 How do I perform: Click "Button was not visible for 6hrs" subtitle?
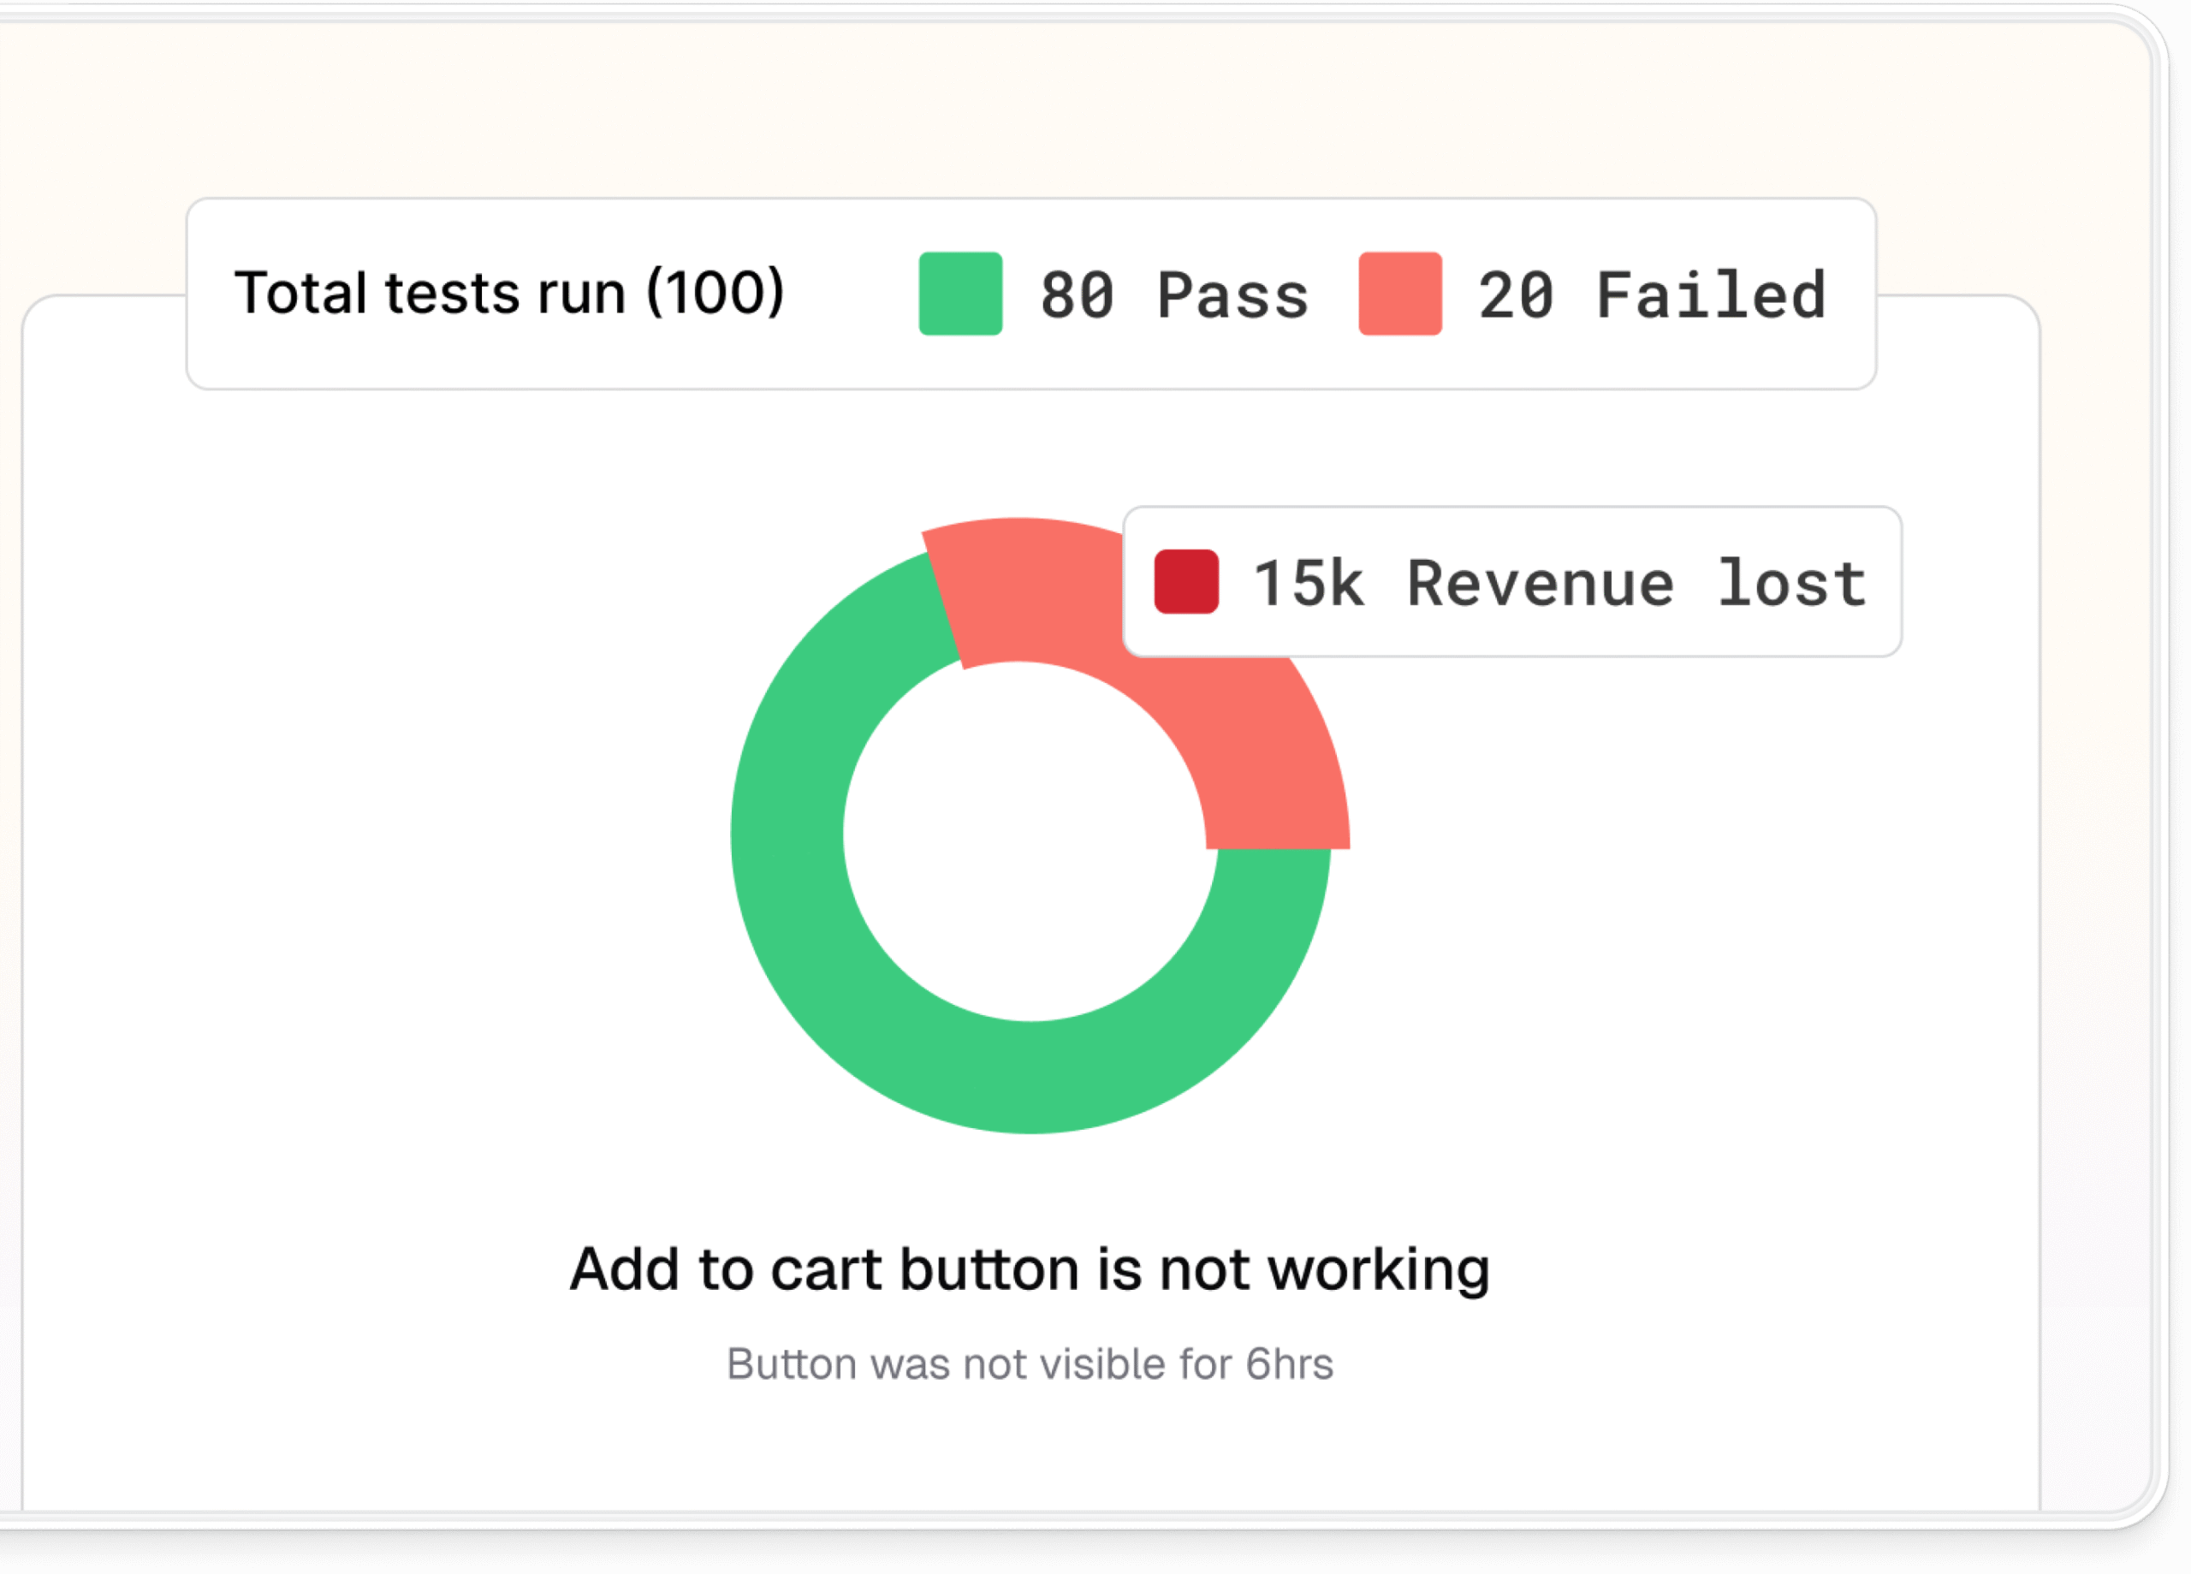point(1030,1364)
